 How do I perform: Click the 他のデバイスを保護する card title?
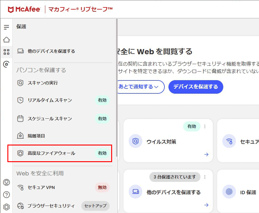tap(174, 192)
